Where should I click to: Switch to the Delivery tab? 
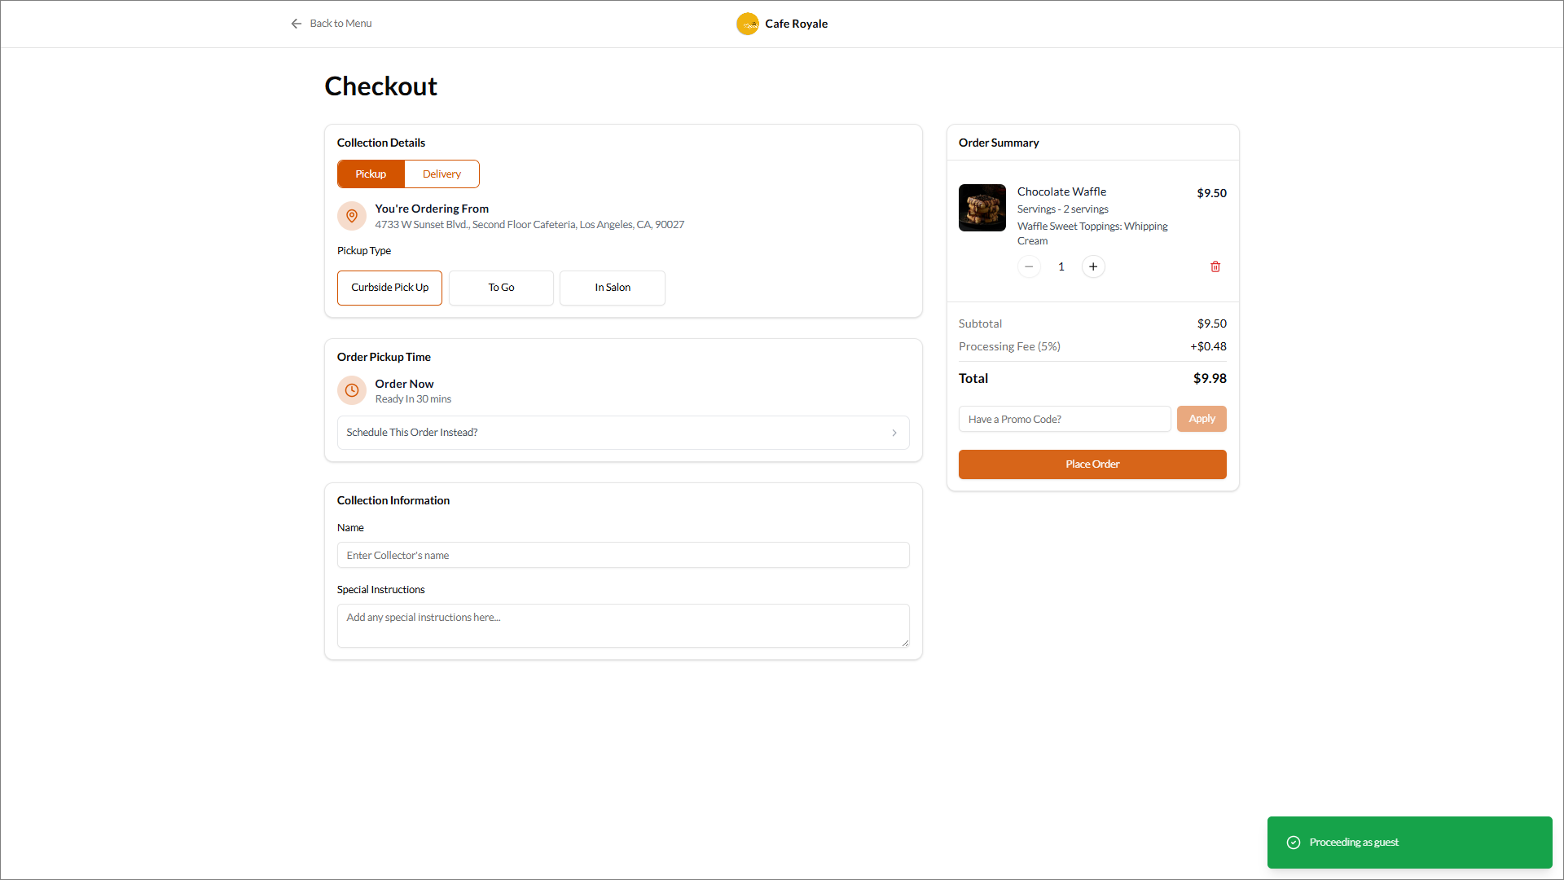pyautogui.click(x=442, y=174)
